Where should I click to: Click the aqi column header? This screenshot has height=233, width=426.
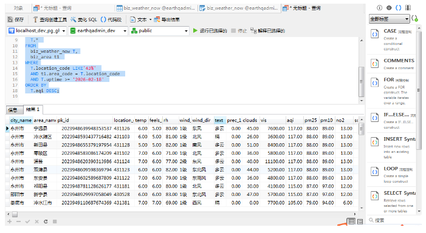pos(295,120)
